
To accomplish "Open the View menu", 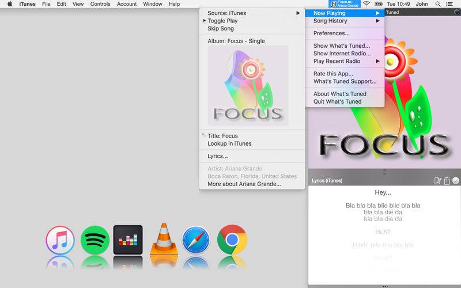I will coord(78,4).
